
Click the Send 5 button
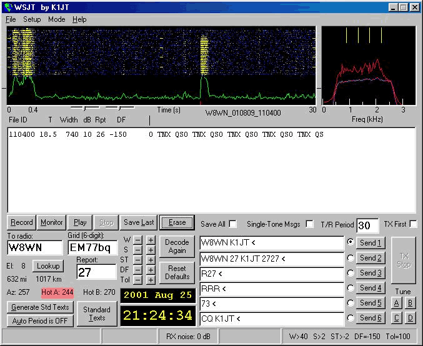point(371,303)
